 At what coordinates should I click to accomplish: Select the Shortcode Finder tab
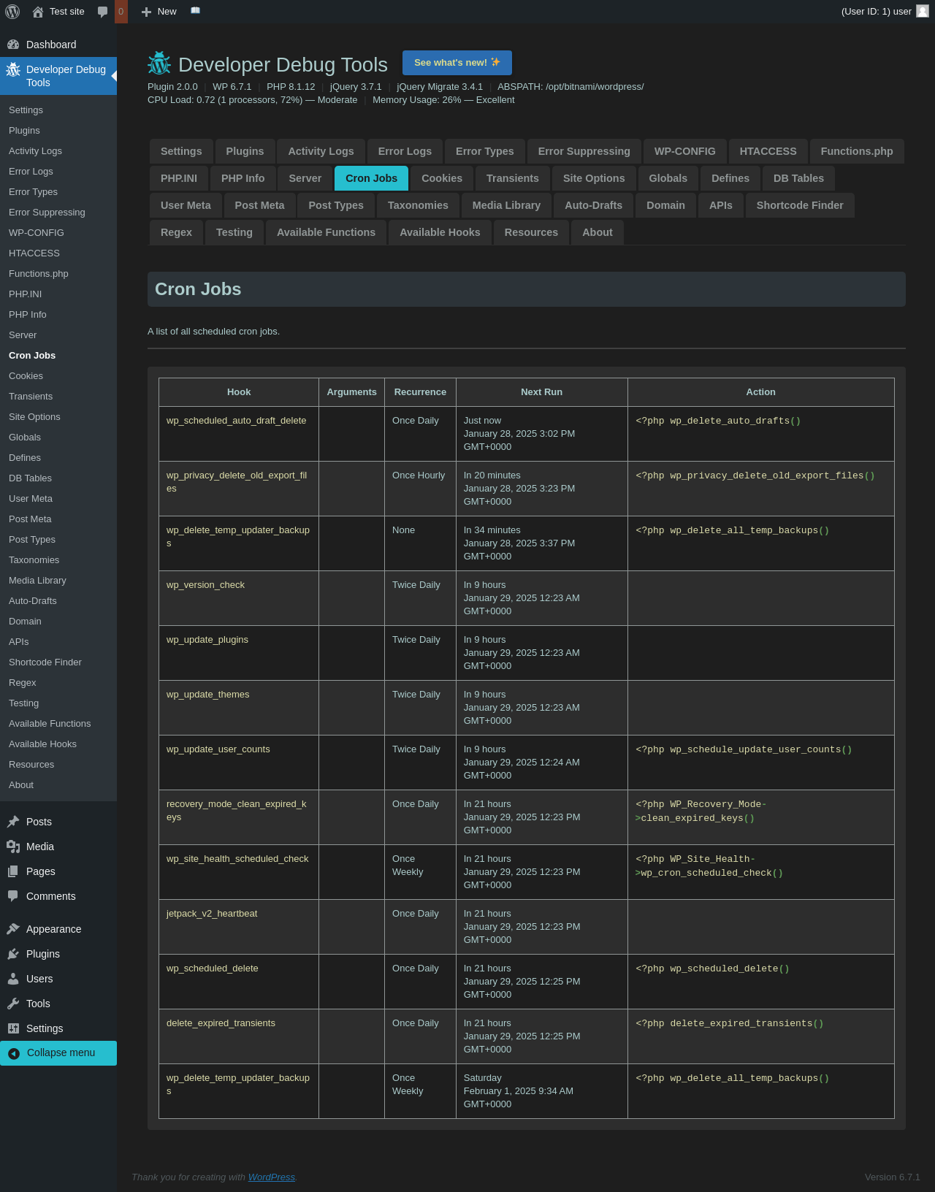[799, 205]
